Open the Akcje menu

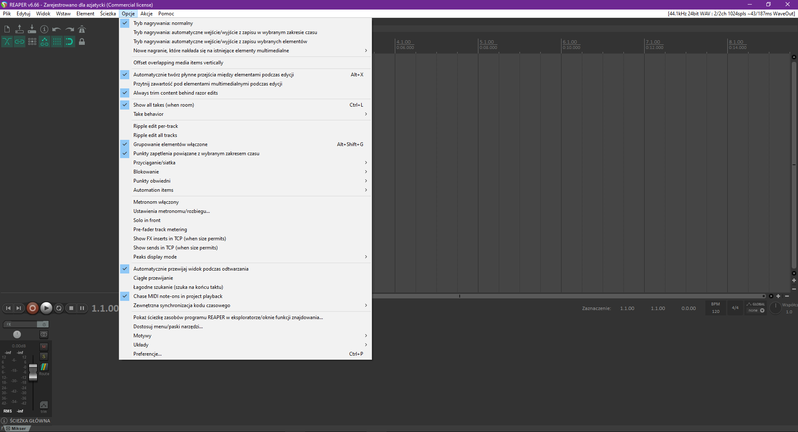(x=146, y=14)
